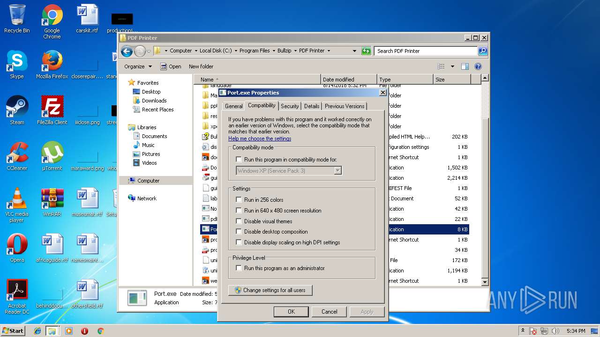Open Mozilla Firefox desktop shortcut

(x=52, y=65)
